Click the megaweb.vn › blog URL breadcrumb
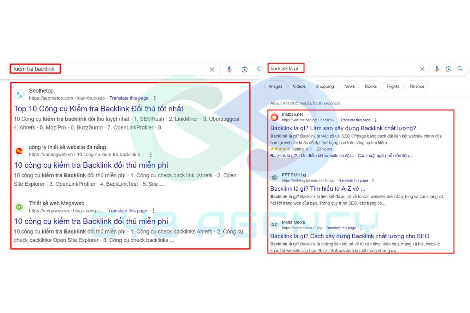 pyautogui.click(x=66, y=210)
